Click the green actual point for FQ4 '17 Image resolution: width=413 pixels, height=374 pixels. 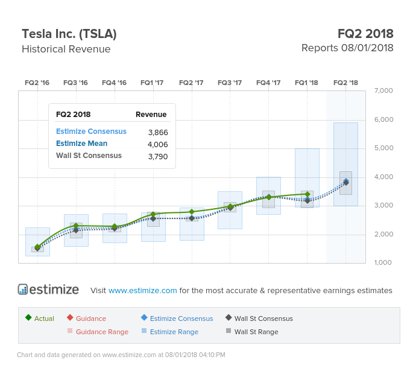coord(269,197)
